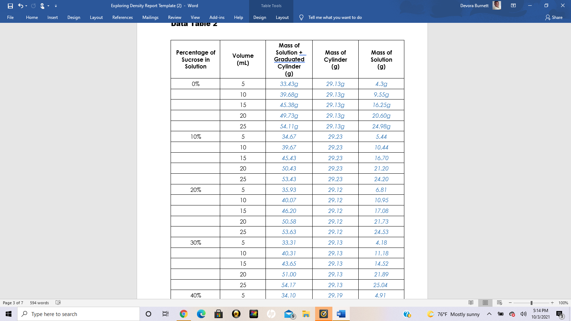This screenshot has height=321, width=571.
Task: Open the Table Tools Layout tab
Action: click(x=282, y=17)
